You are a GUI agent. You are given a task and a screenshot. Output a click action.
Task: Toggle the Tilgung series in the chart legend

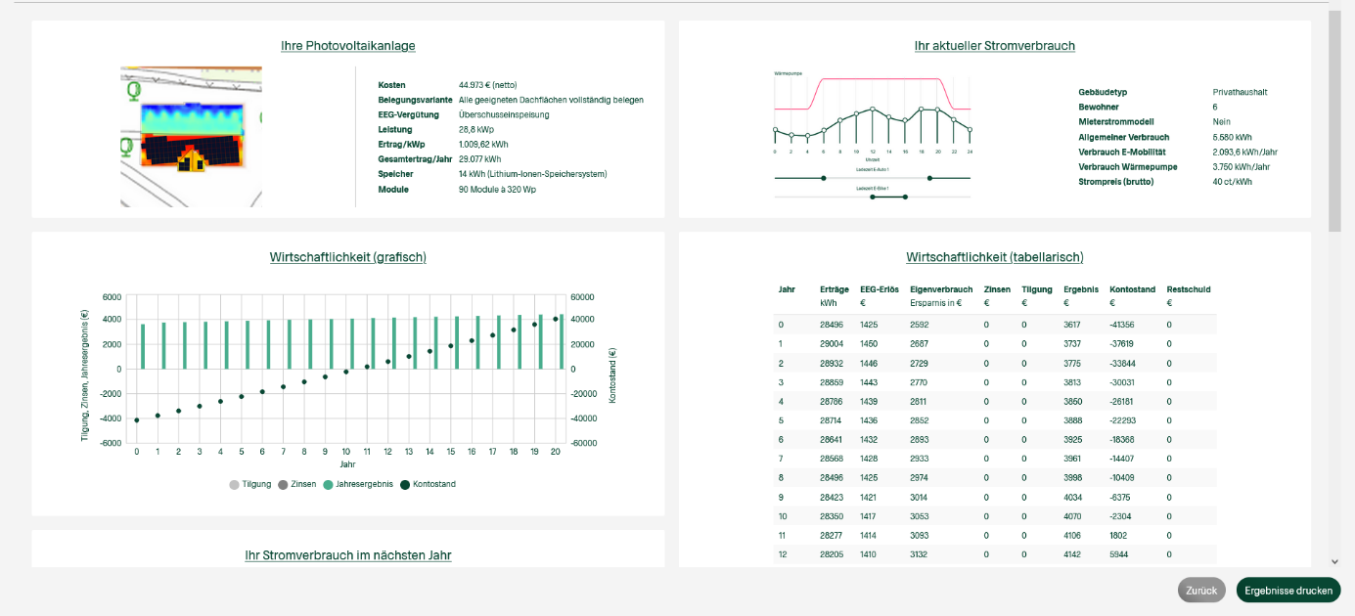tap(250, 484)
